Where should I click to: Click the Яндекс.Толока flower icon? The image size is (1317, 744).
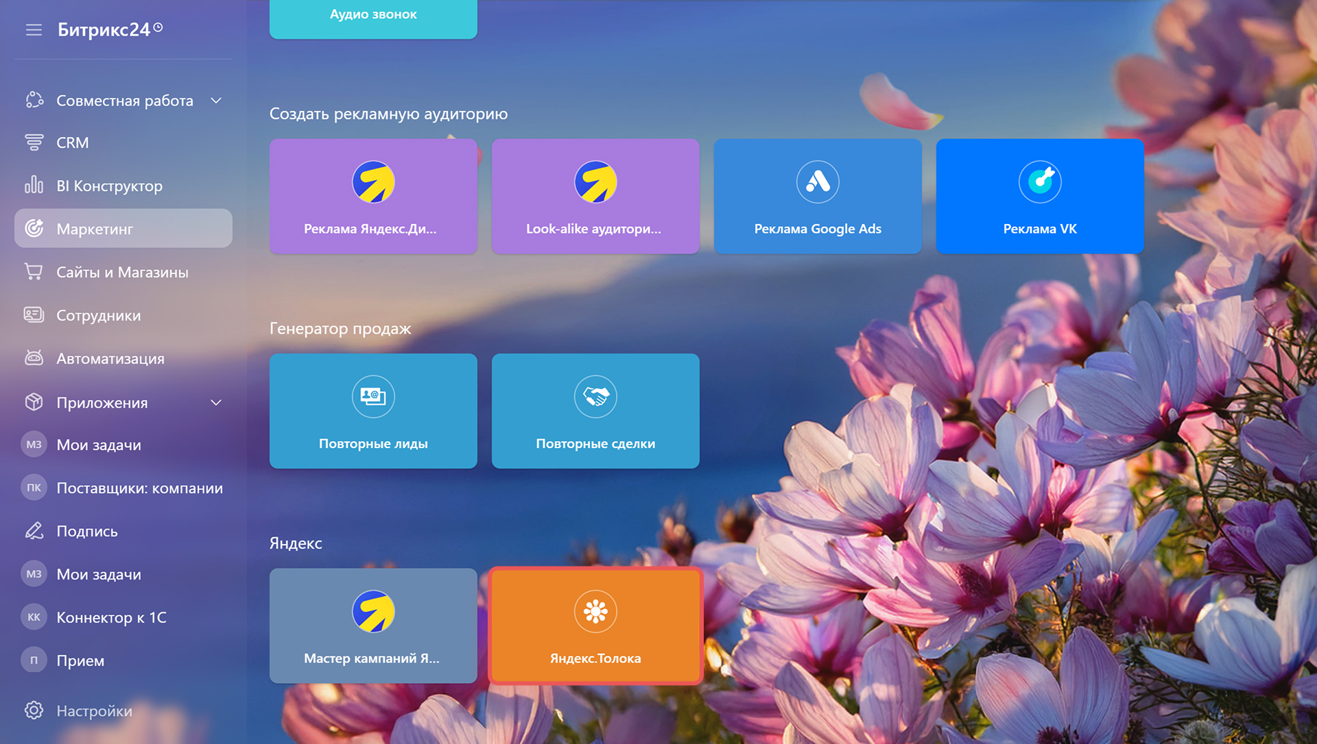595,611
